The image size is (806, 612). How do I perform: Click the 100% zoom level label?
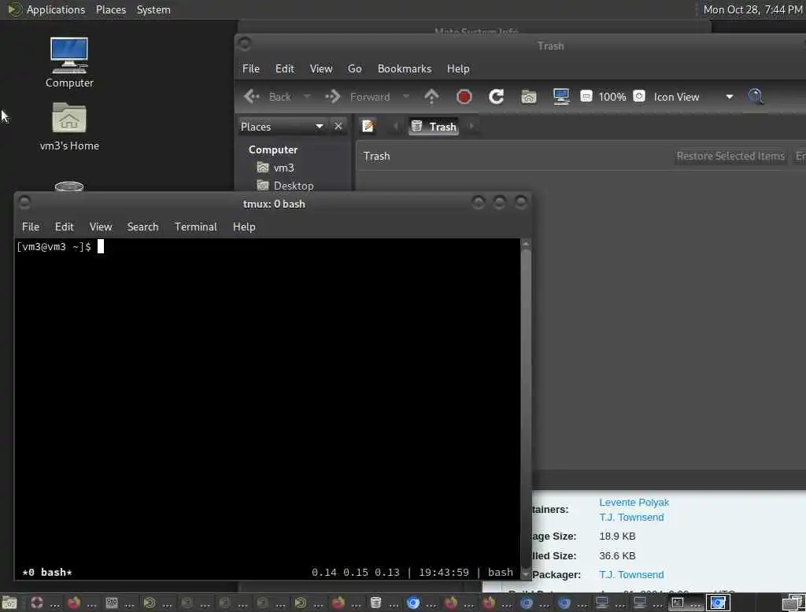pyautogui.click(x=612, y=97)
